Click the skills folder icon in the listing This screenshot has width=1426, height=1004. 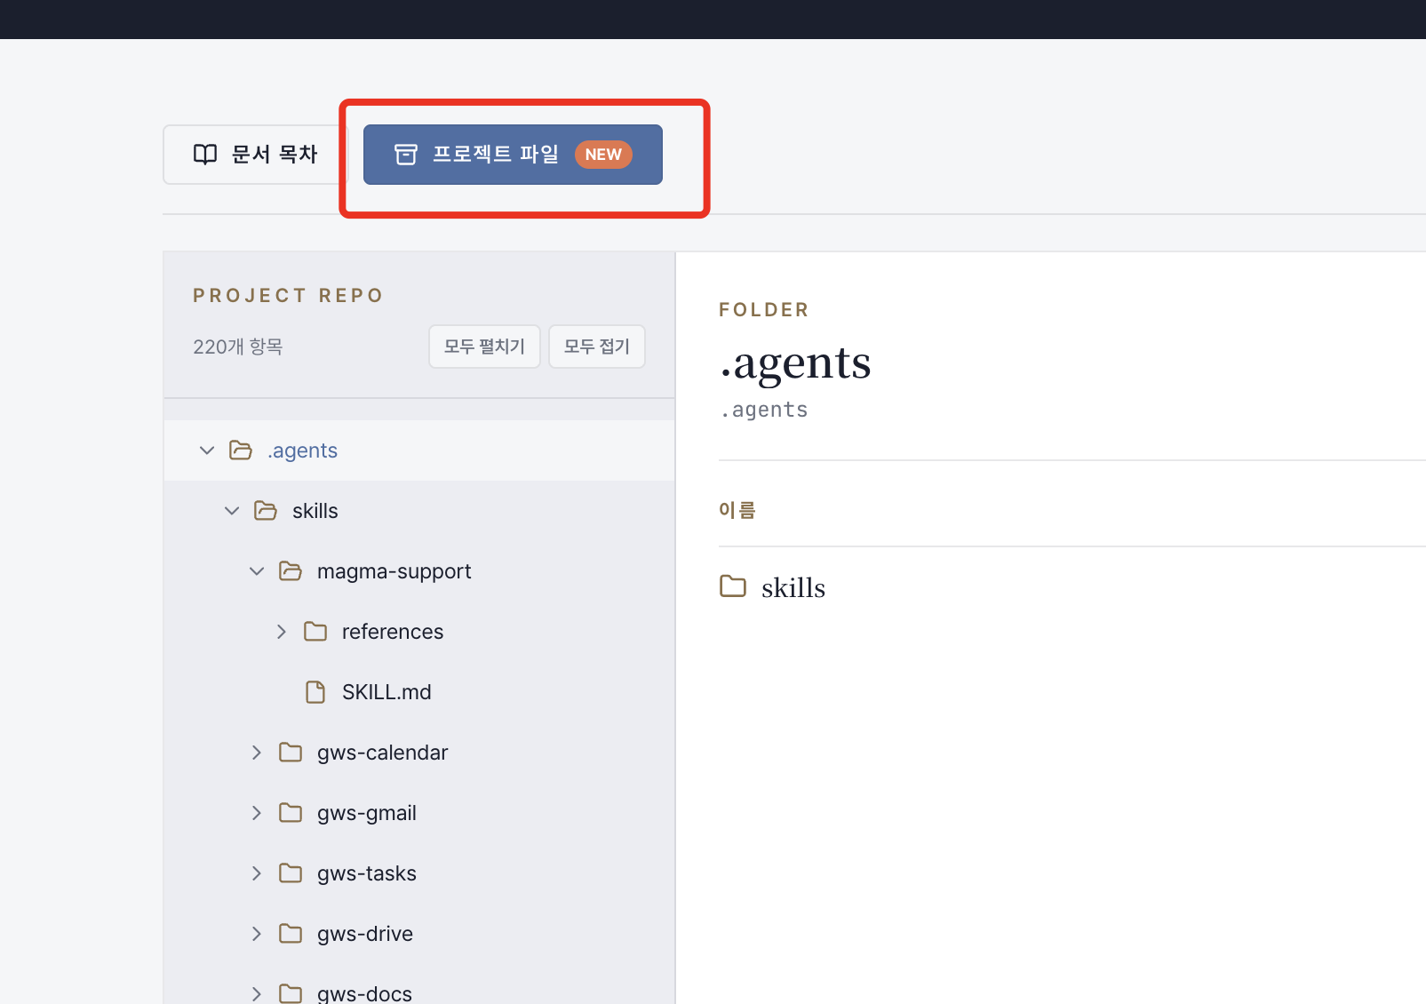[x=733, y=586]
